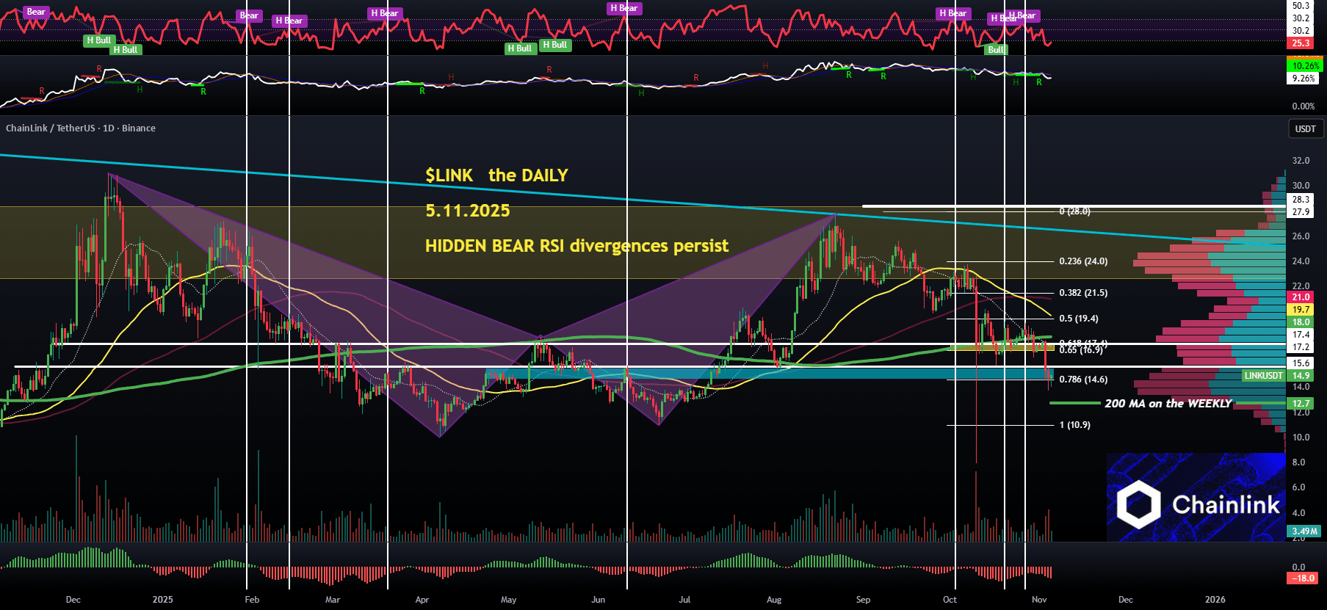This screenshot has height=610, width=1327.
Task: Click the 28.3 price axis label
Action: [1301, 200]
